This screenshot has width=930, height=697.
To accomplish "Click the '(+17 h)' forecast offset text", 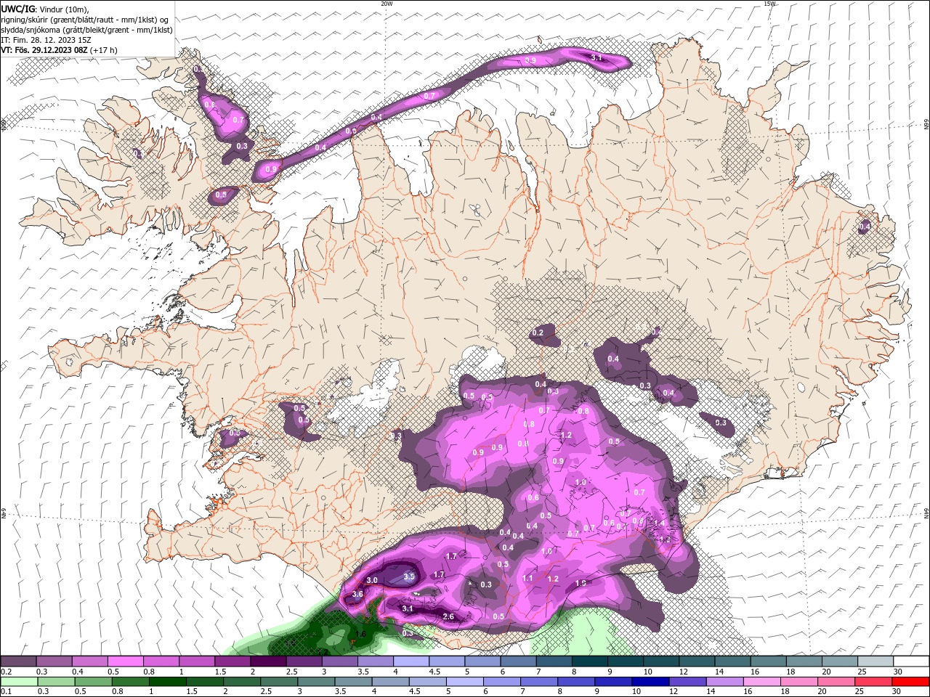I will click(x=104, y=50).
